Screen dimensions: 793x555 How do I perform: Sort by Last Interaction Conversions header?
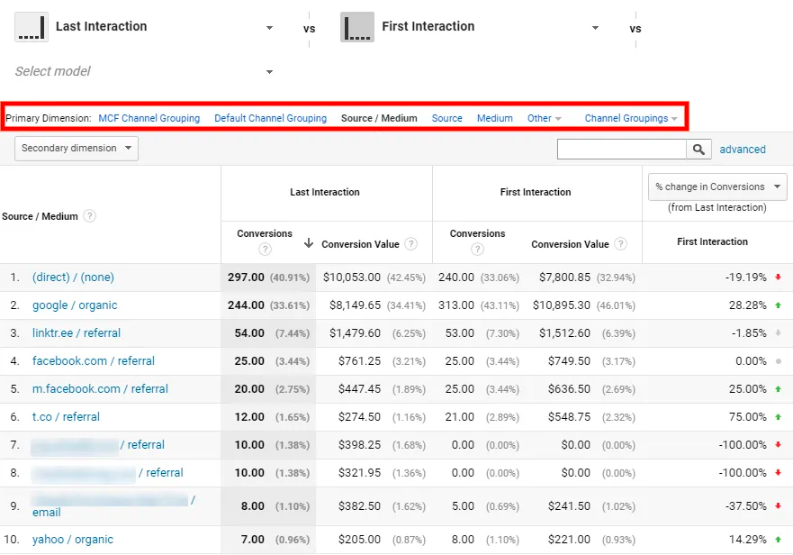point(265,233)
